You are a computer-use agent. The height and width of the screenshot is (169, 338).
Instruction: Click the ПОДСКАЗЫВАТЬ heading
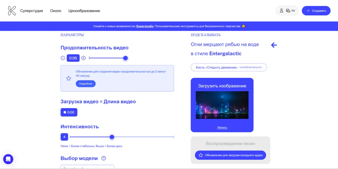point(206,35)
